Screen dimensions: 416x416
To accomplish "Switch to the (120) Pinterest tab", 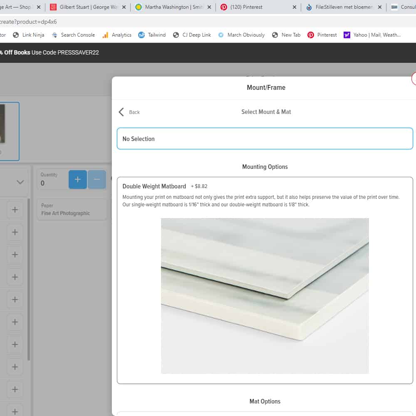I will pos(258,7).
